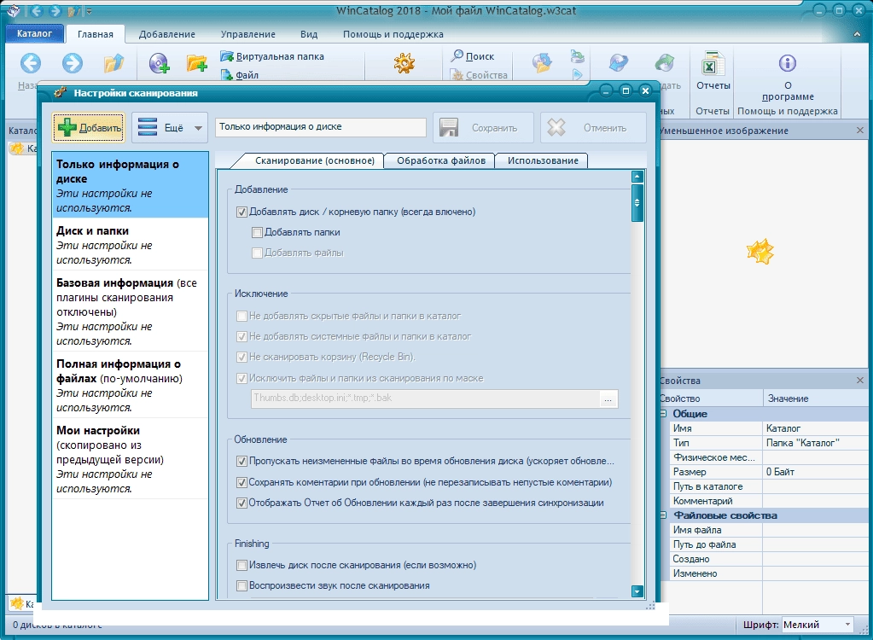Click the scroll up arrow in settings

click(x=637, y=177)
